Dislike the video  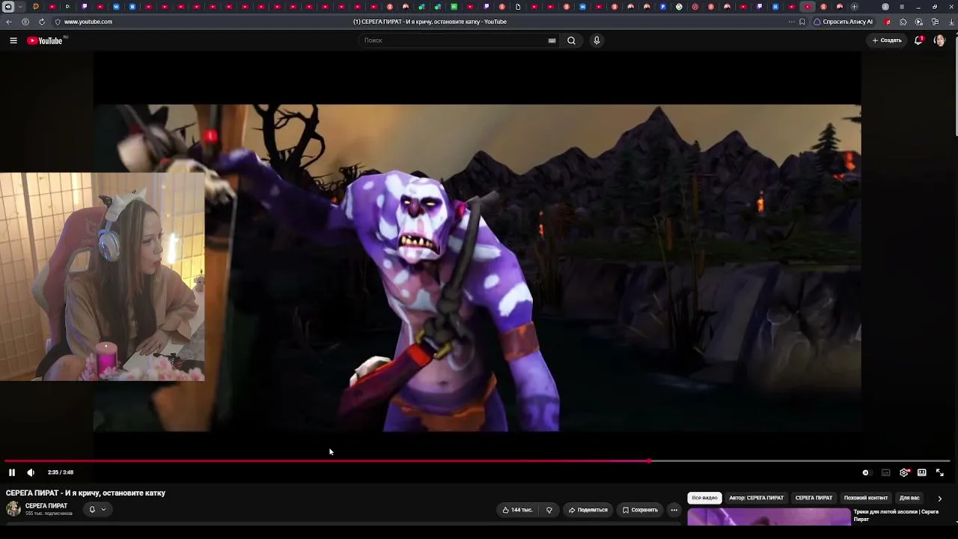(x=549, y=510)
